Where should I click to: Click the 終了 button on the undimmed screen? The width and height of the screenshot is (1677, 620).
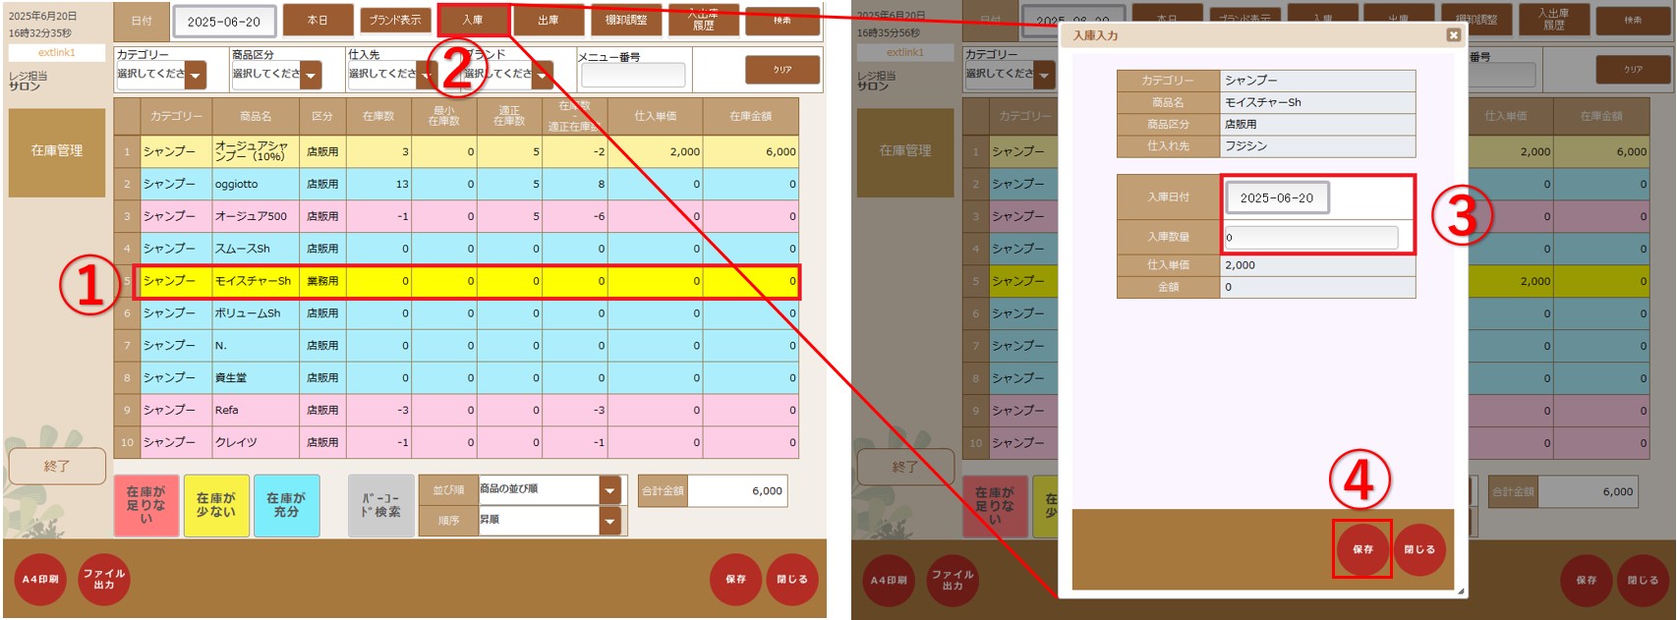pos(57,466)
